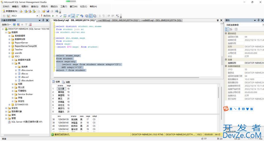This screenshot has height=141, width=264.
Task: Collapse the XSCJ database node
Action: click(x=10, y=57)
